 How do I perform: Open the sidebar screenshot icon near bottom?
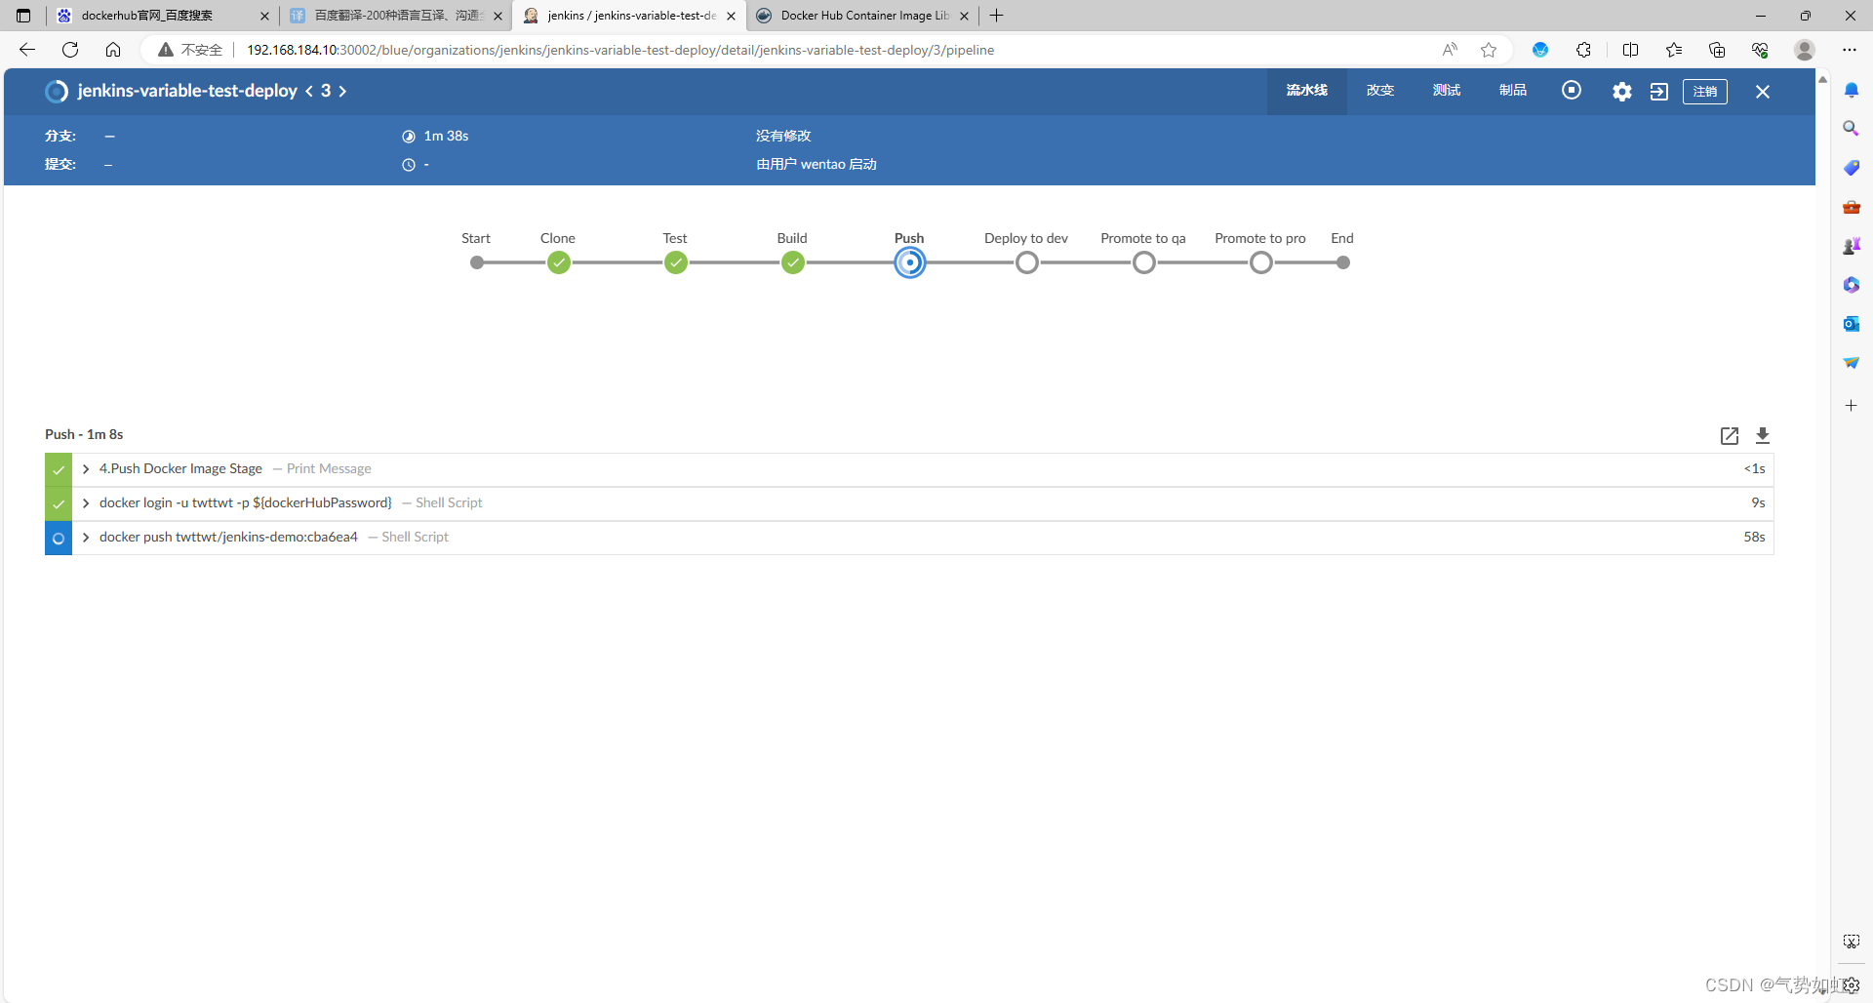(1851, 942)
